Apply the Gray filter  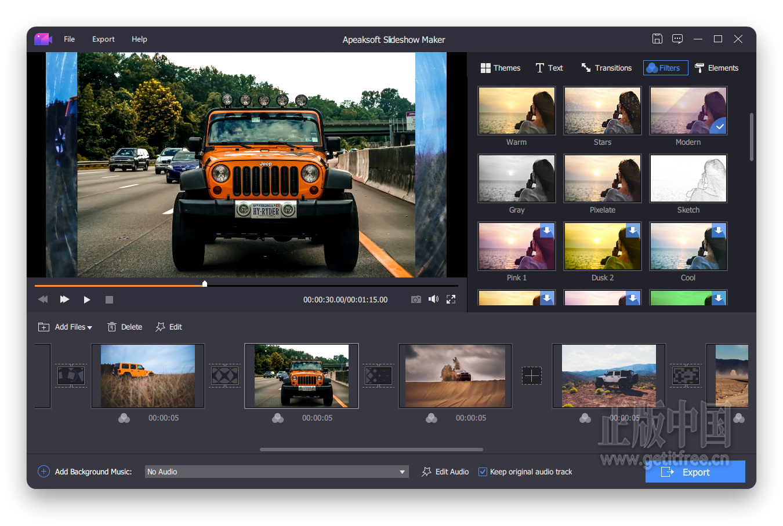coord(516,178)
